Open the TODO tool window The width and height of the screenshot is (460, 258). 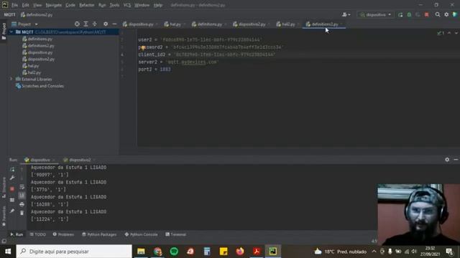click(x=38, y=234)
